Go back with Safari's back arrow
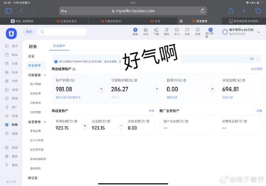266x186 pixels. [x=22, y=11]
